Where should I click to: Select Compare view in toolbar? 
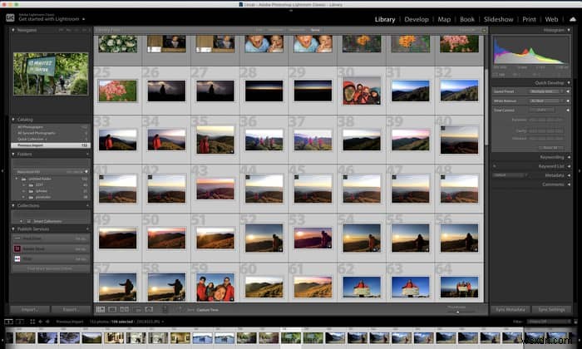point(125,309)
